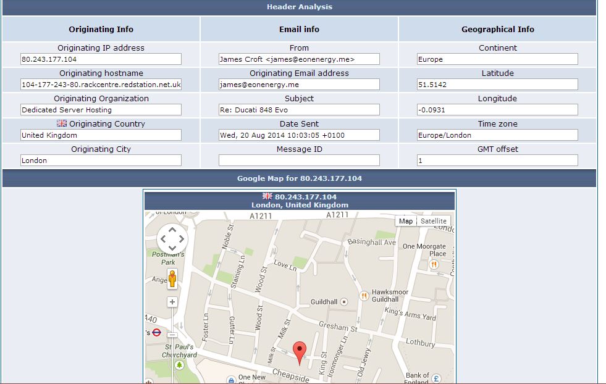Pan the map down with arrow control
Image resolution: width=606 pixels, height=384 pixels.
172,248
